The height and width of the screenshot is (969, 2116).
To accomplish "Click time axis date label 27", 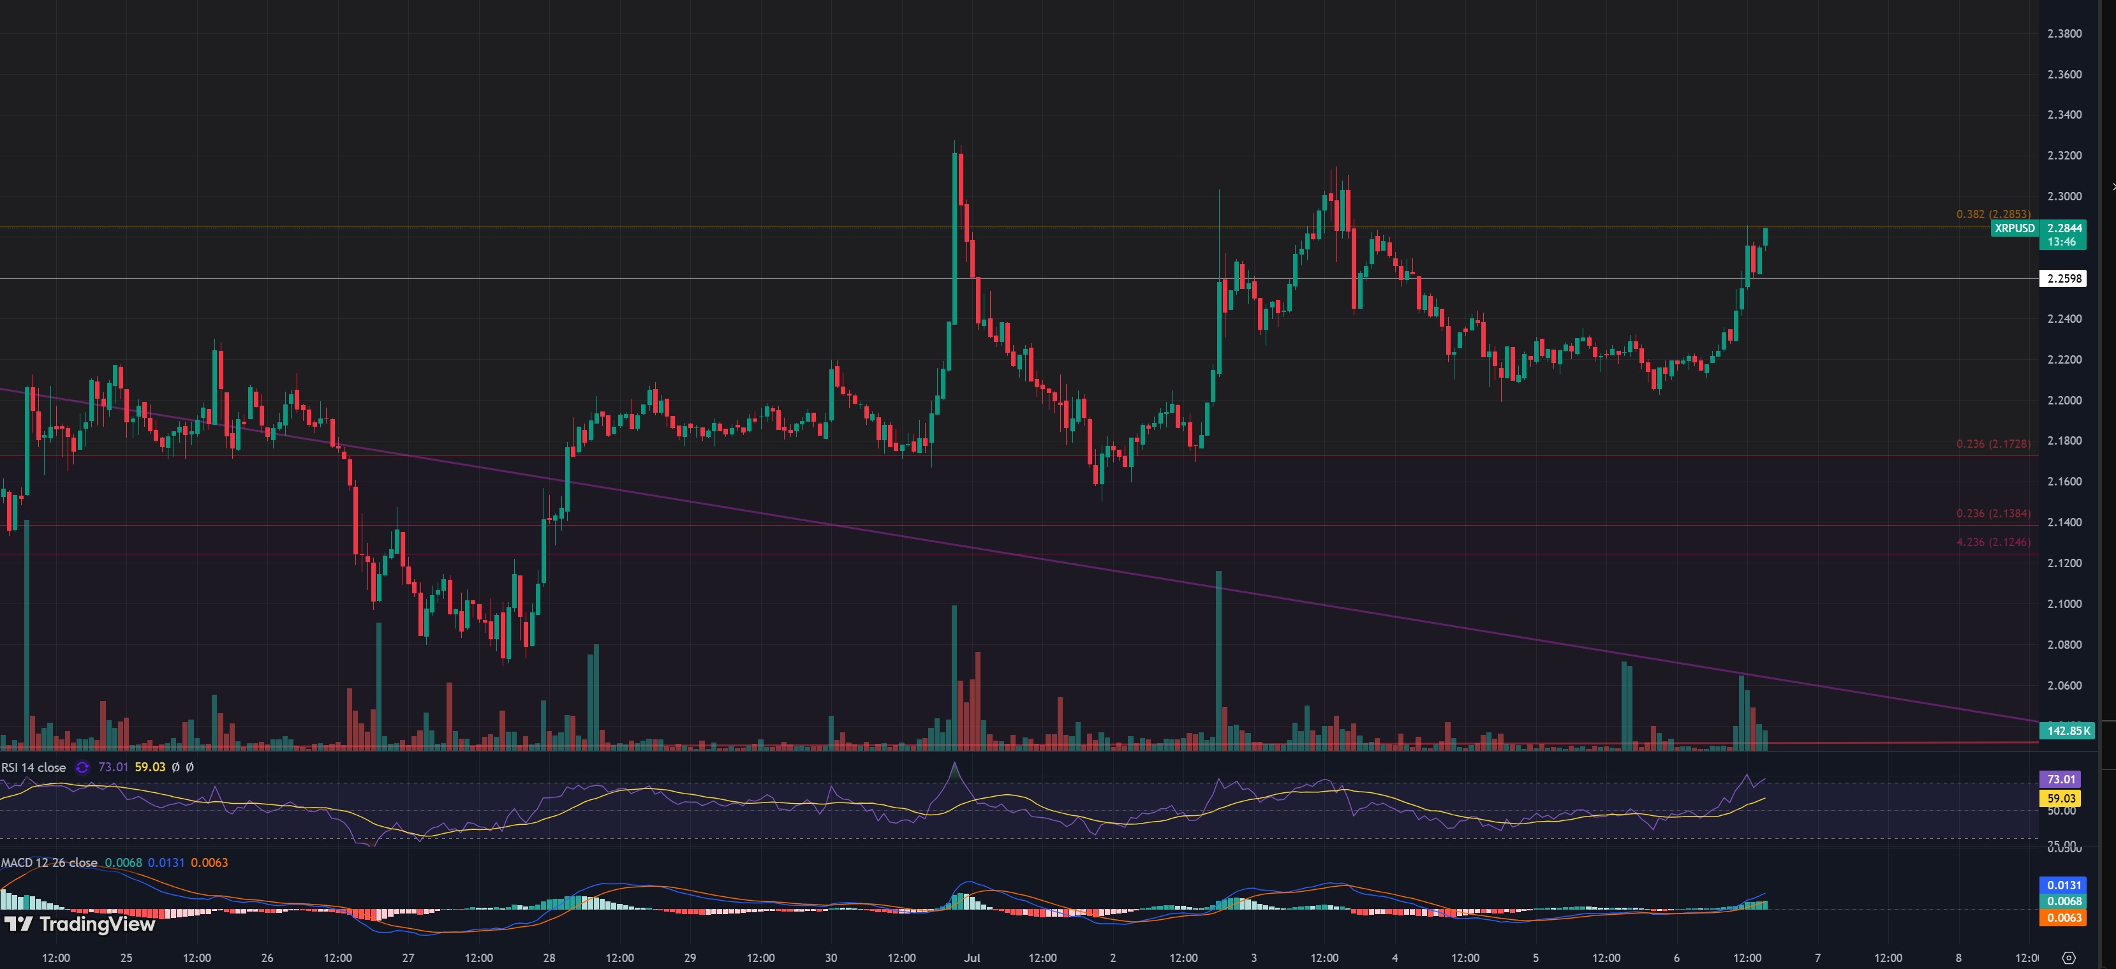I will coord(408,958).
